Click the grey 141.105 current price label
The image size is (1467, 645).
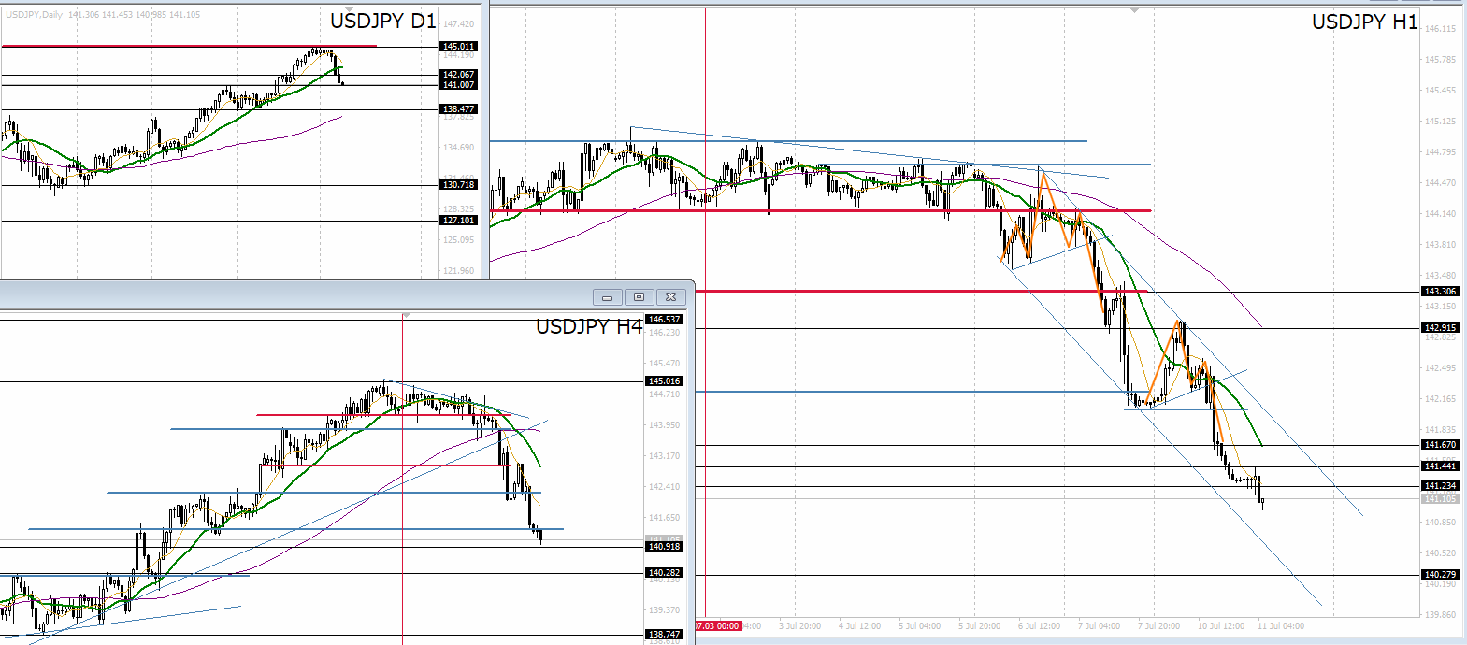(x=1440, y=498)
